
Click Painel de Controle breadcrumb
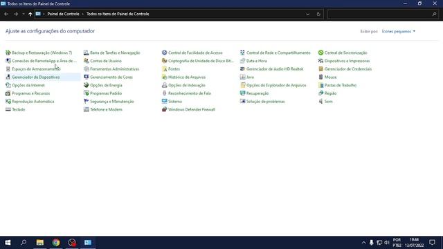point(63,14)
